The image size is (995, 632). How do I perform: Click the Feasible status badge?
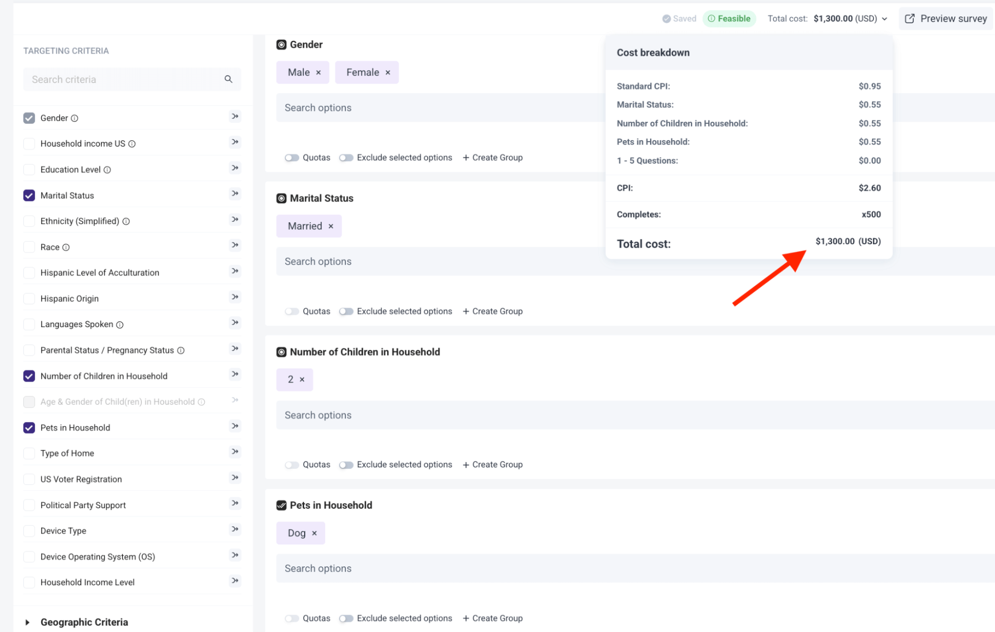click(729, 18)
